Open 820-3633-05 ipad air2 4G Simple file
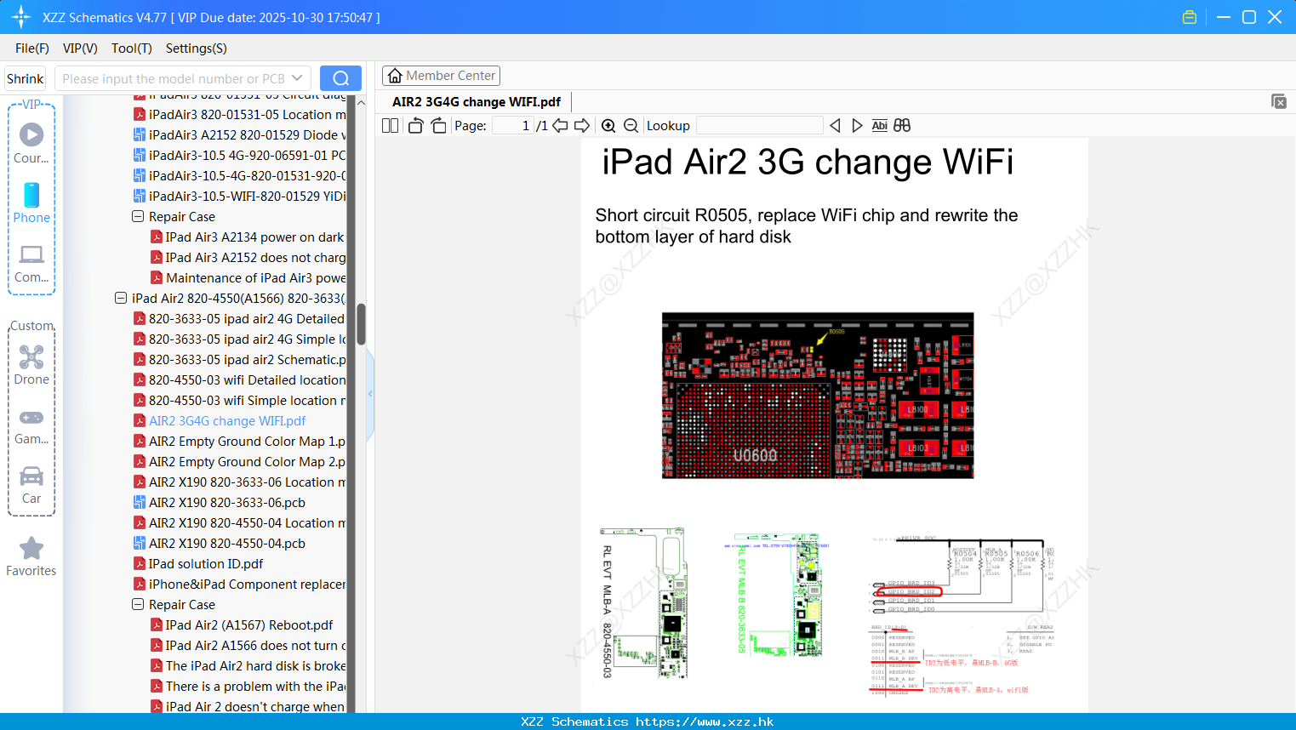Viewport: 1296px width, 730px height. click(x=240, y=339)
